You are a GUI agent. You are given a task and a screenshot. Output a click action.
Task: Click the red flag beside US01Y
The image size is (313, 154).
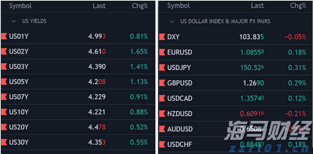(4, 36)
